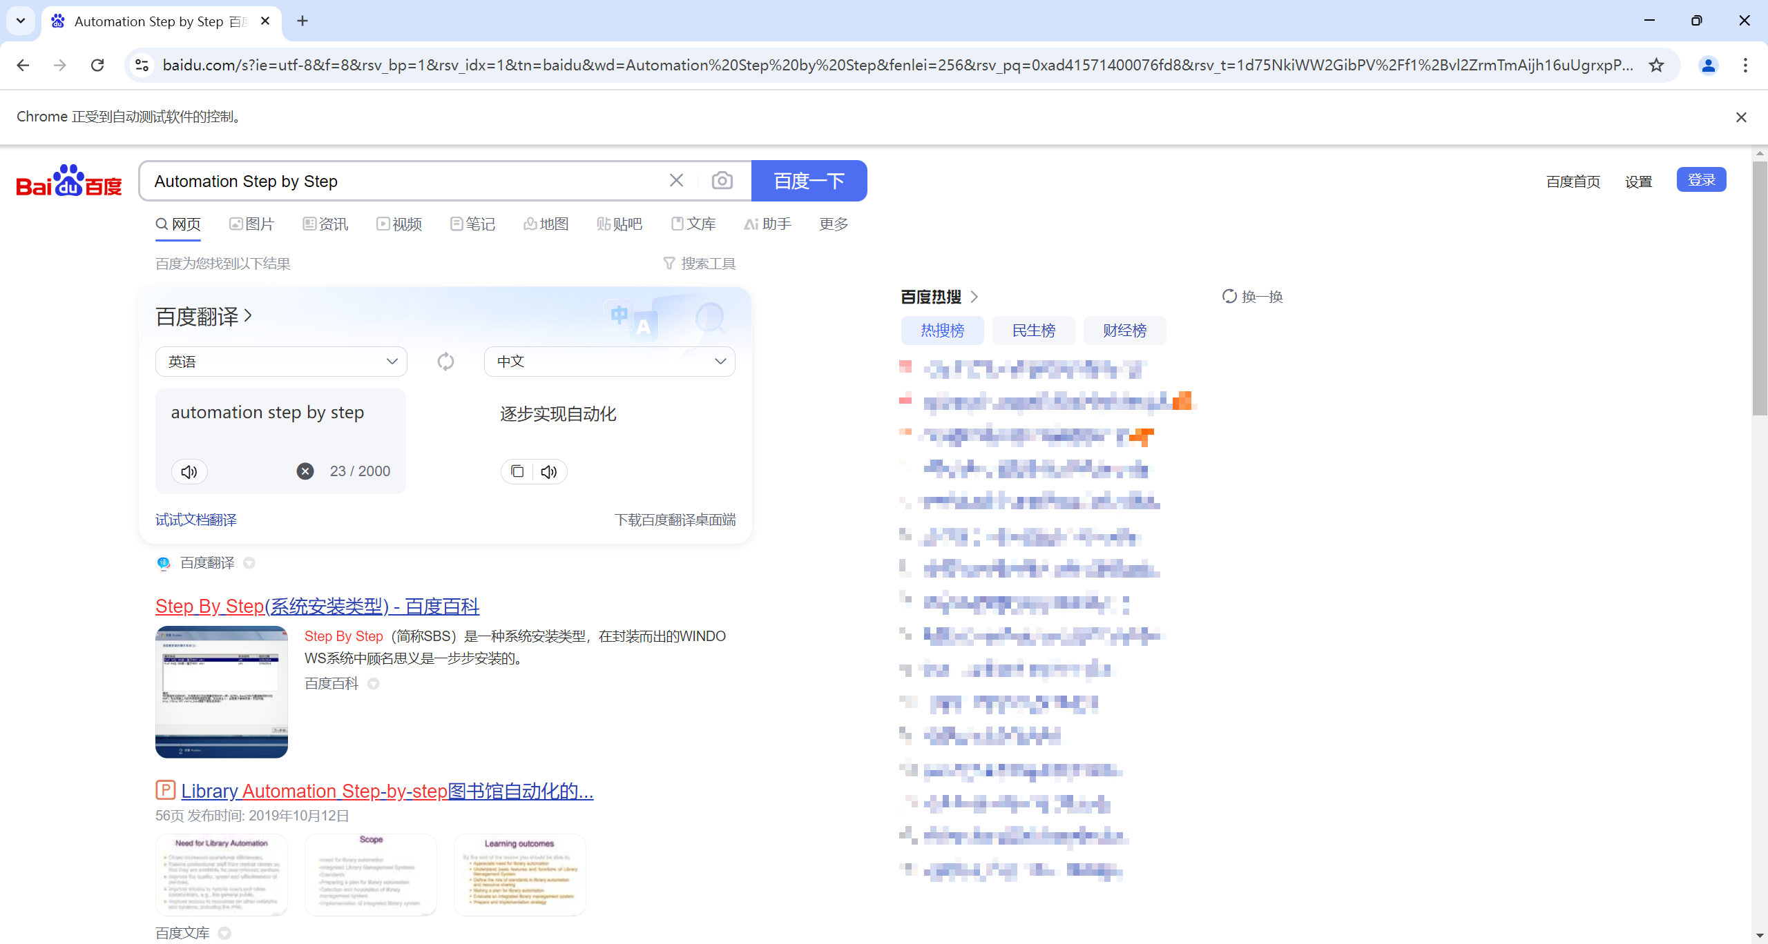Switch to 财经榜 hot list
1768x944 pixels.
1124,331
